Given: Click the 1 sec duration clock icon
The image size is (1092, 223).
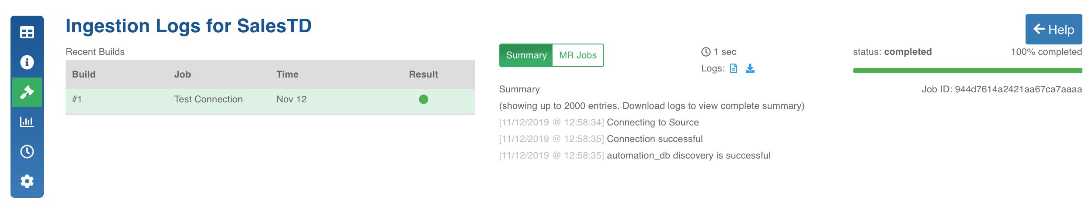Looking at the screenshot, I should click(706, 52).
